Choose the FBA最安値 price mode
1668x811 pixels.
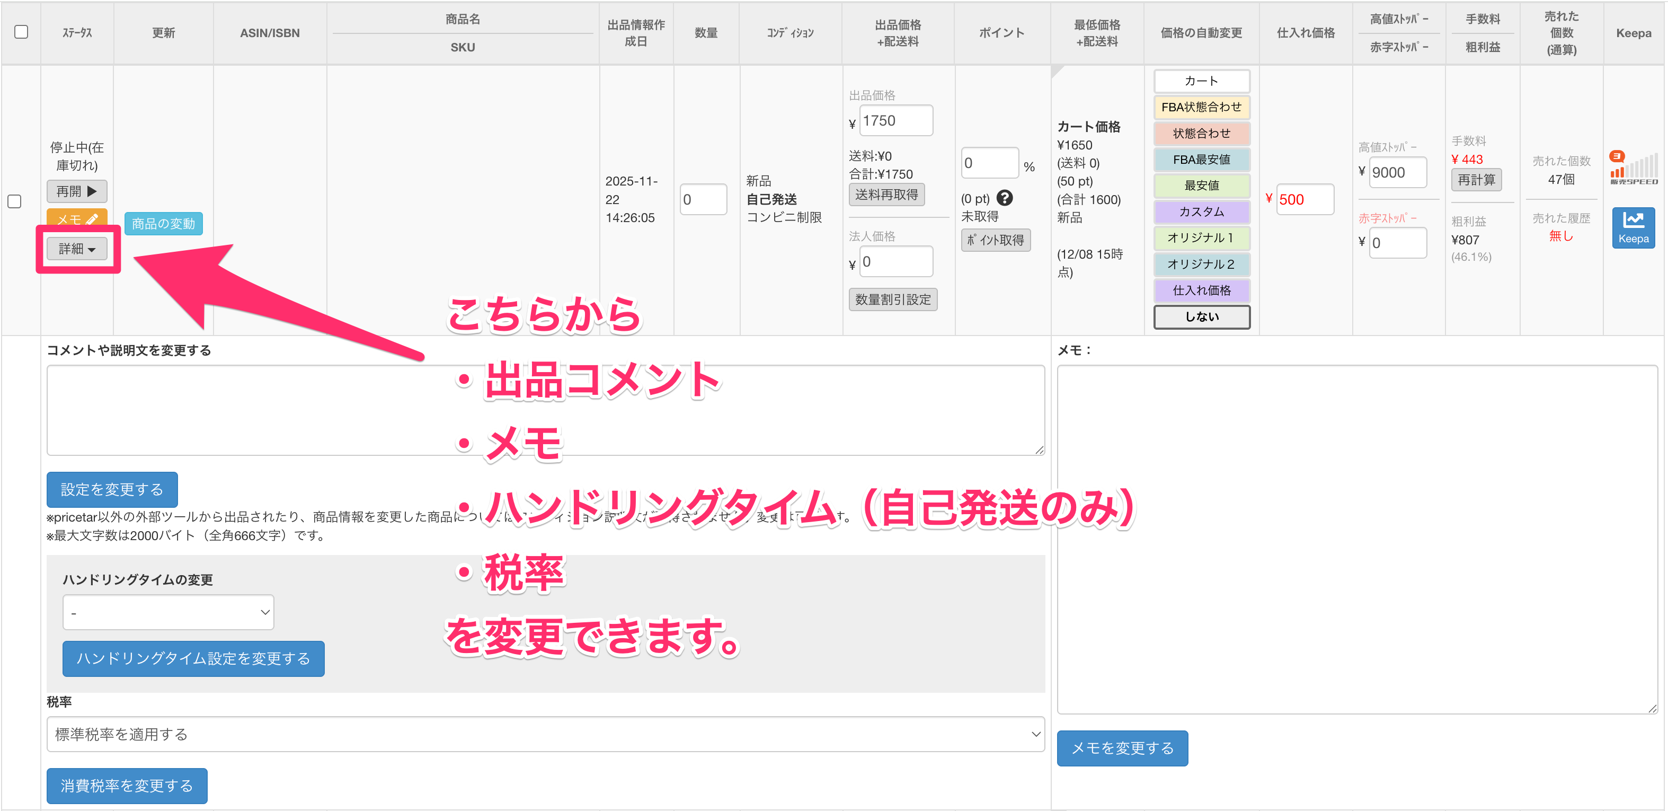click(x=1201, y=160)
